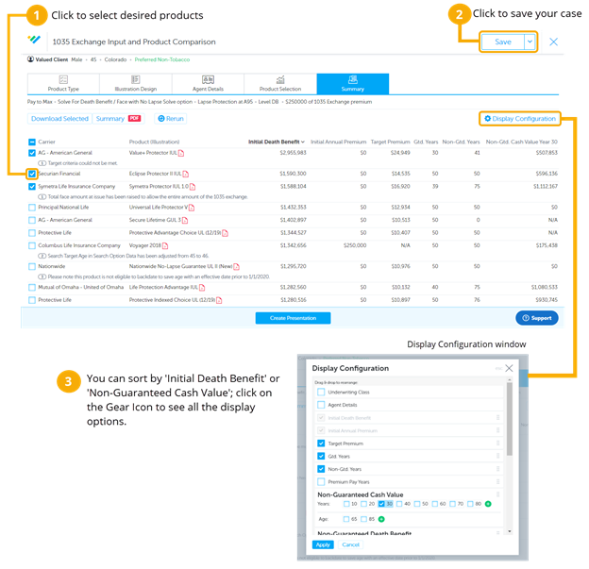This screenshot has height=569, width=589.
Task: Uncheck Target Premium in Display Configuration
Action: [321, 443]
